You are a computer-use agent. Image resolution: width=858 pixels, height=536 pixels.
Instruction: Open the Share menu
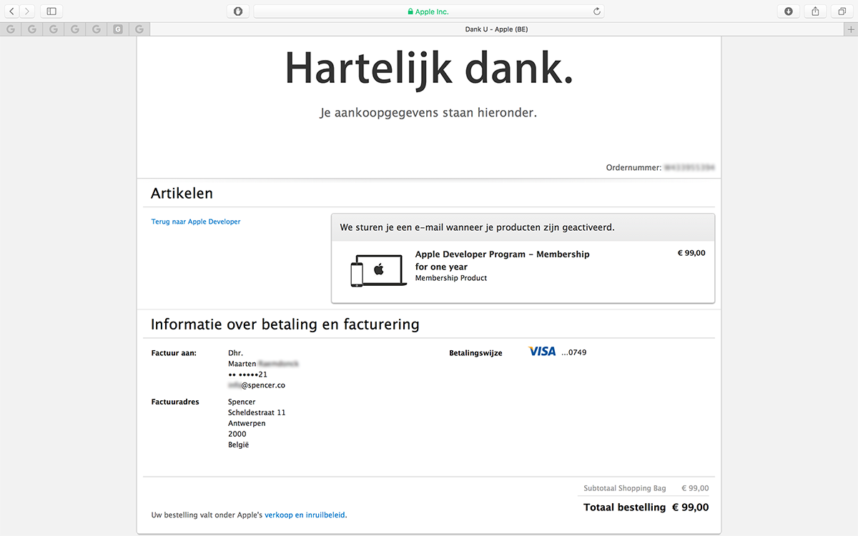point(815,11)
